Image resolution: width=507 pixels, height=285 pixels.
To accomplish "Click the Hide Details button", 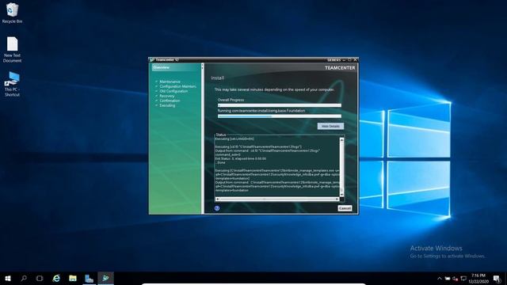I will pos(330,126).
